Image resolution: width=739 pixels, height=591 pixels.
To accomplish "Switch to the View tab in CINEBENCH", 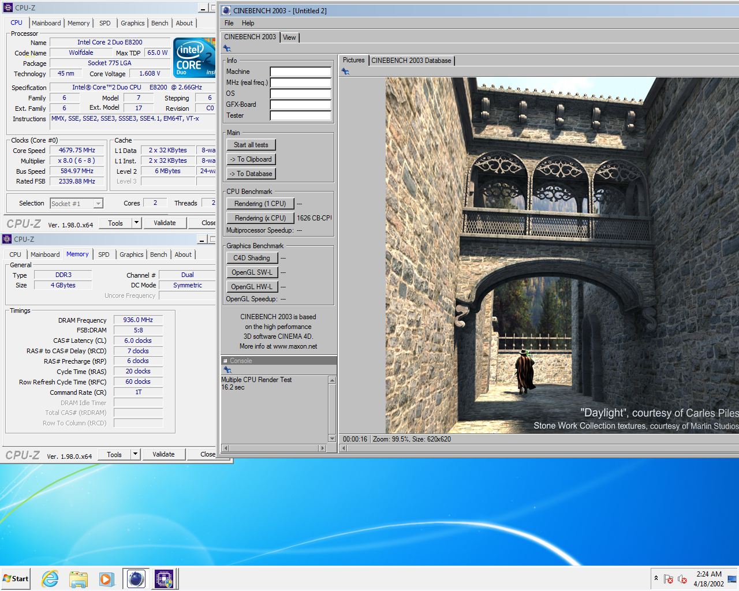I will [289, 38].
